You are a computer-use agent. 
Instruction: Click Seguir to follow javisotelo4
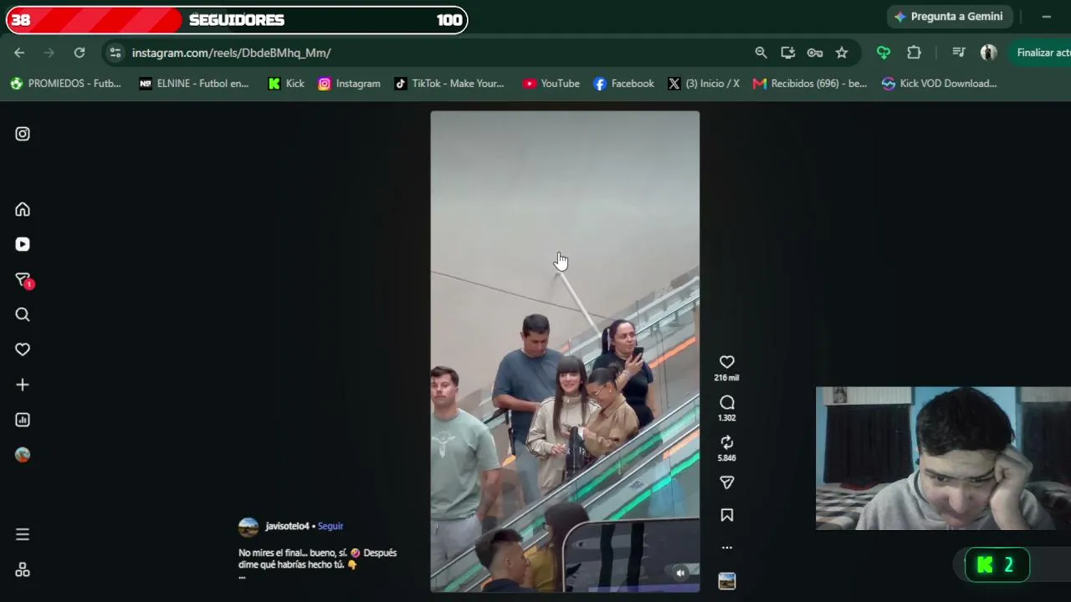(331, 526)
